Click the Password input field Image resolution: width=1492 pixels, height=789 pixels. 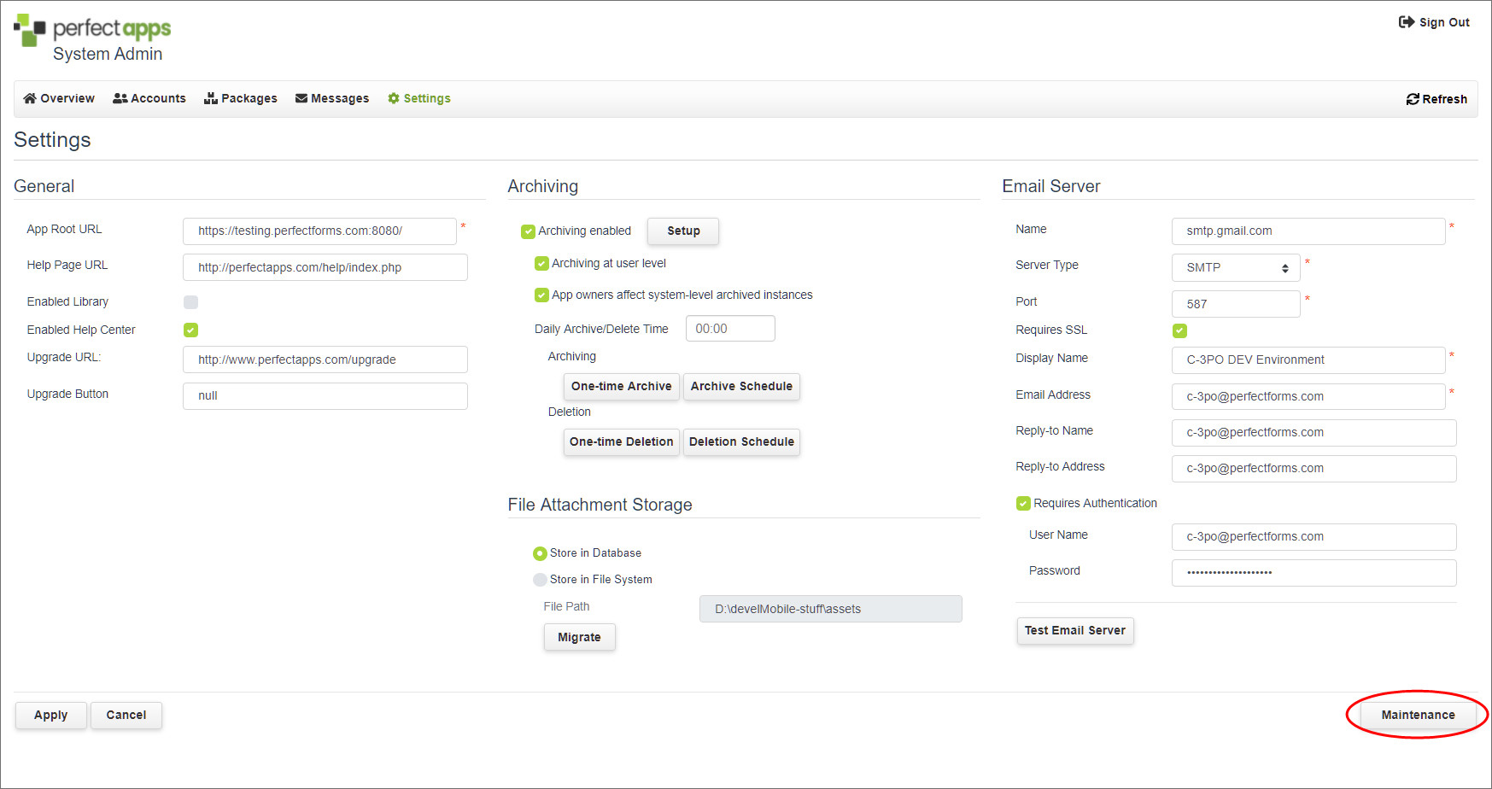(1314, 573)
